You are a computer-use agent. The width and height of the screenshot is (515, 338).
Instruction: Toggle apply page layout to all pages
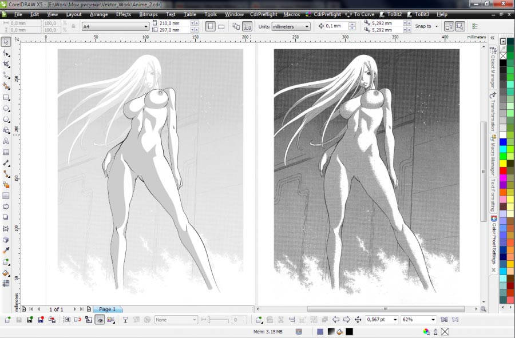tap(236, 26)
